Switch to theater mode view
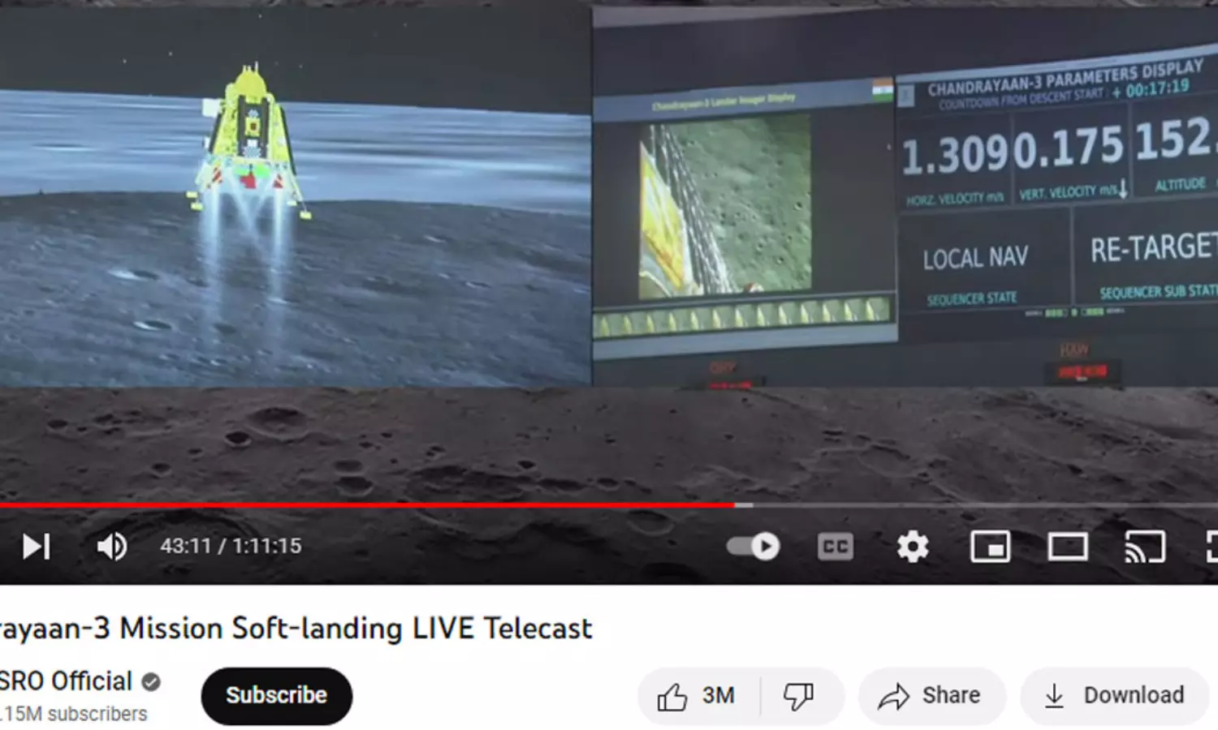Viewport: 1218px width, 730px height. click(x=1068, y=547)
